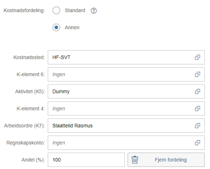
Task: Select the Annen radio button circle
Action: tap(56, 28)
